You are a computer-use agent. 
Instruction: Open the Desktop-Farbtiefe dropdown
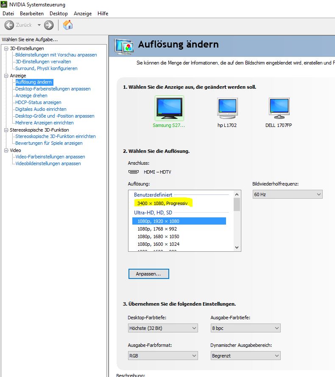tap(163, 328)
